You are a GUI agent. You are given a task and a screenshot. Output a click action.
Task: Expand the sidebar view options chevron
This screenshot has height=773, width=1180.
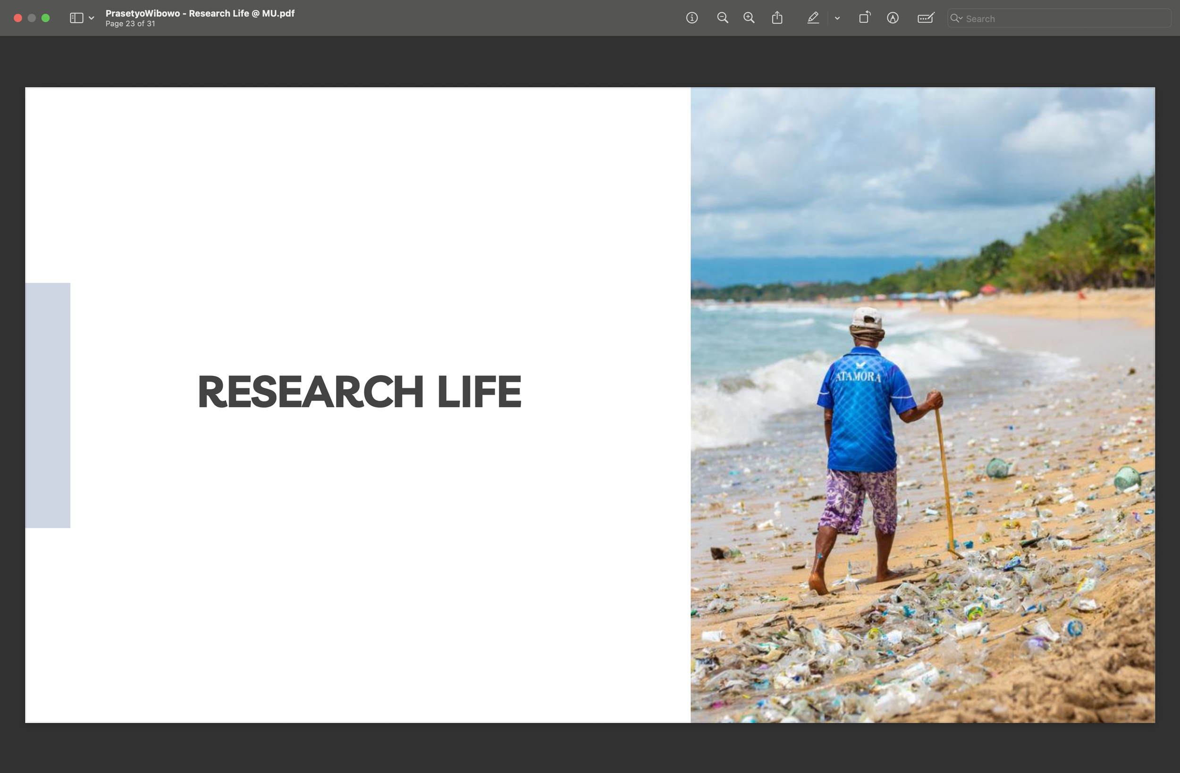coord(91,18)
